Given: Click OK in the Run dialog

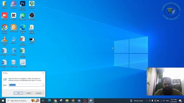Looking at the screenshot, I should (18, 93).
